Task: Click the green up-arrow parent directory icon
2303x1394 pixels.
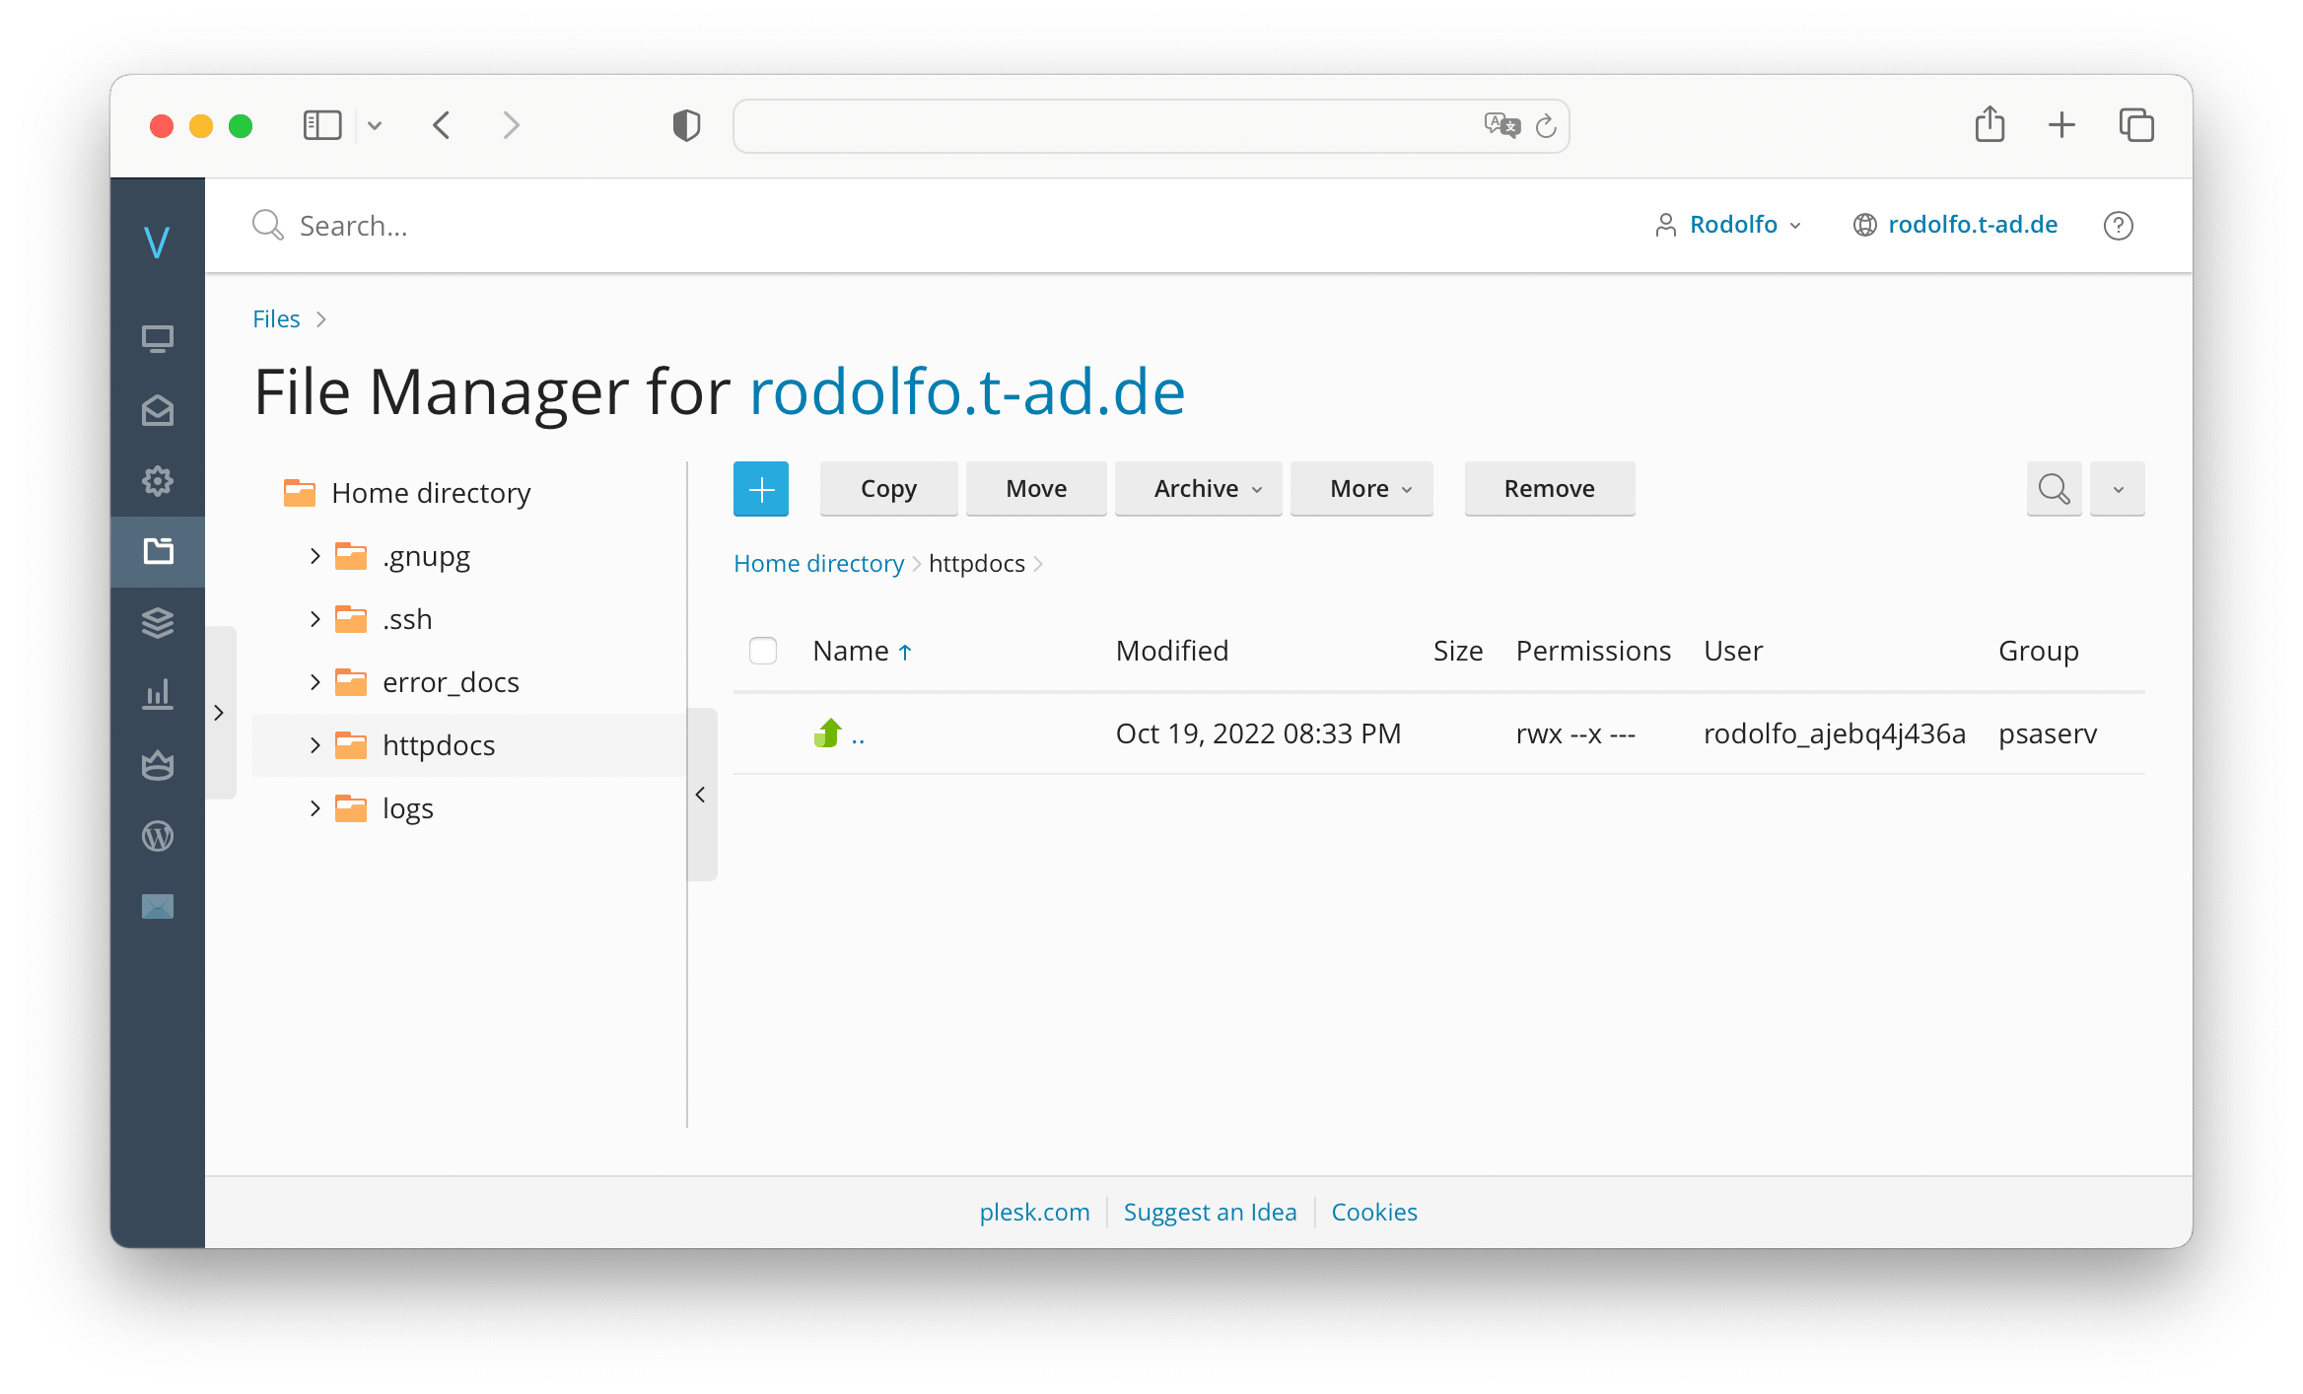Action: tap(828, 732)
